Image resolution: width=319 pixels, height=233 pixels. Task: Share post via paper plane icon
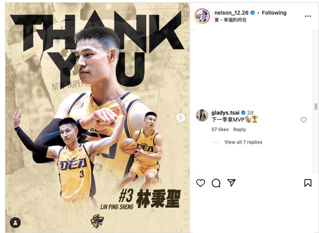click(x=231, y=183)
